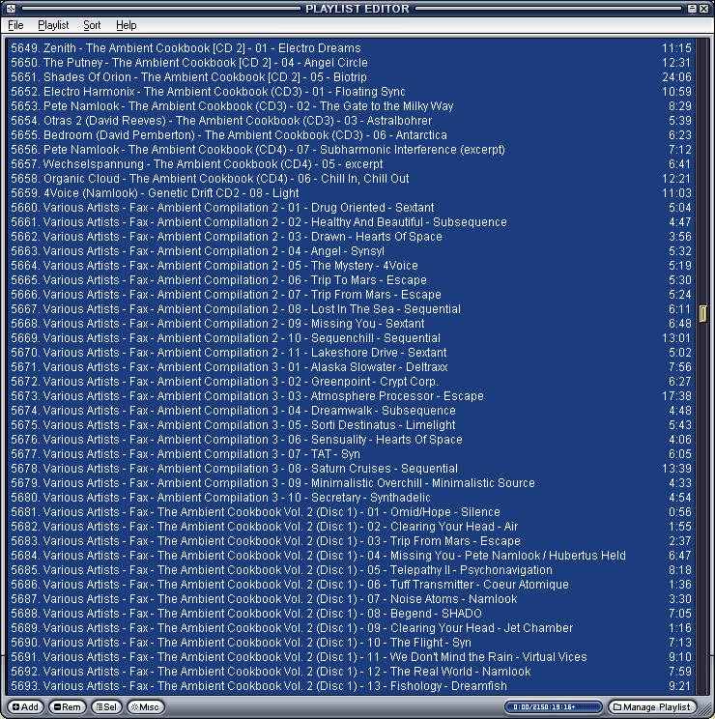Click the Sel button
This screenshot has width=715, height=719.
click(106, 706)
